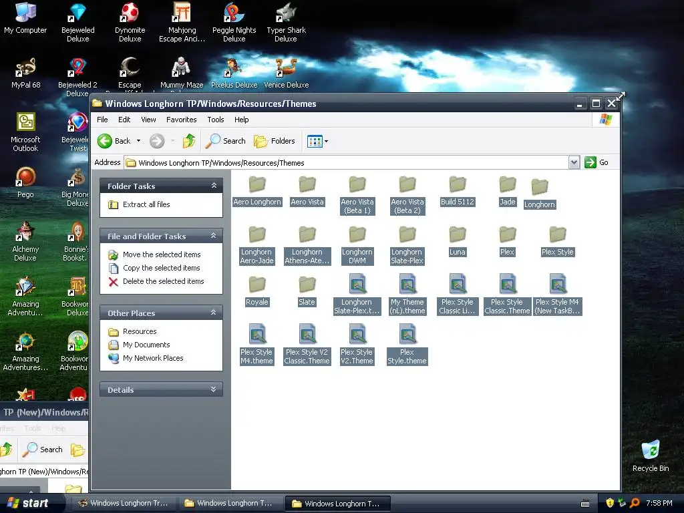The width and height of the screenshot is (684, 513).
Task: Click Search in the background Explorer window
Action: [x=43, y=450]
